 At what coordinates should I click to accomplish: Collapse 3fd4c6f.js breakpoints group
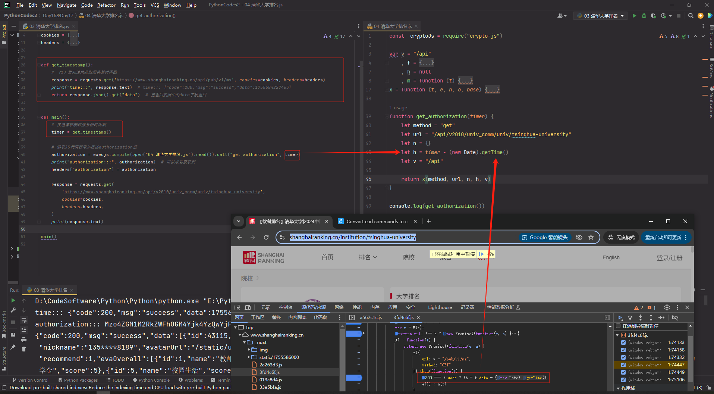[x=617, y=335]
